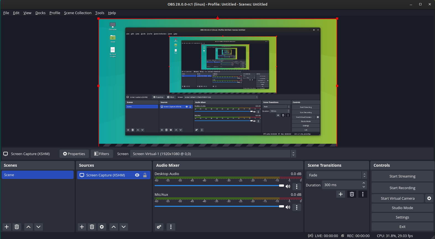Click virtual camera settings gear icon
This screenshot has height=239, width=435.
429,198
